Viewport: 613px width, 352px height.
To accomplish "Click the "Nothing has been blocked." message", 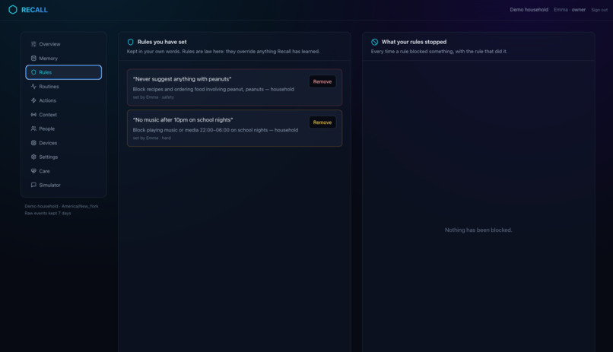I will click(x=478, y=230).
